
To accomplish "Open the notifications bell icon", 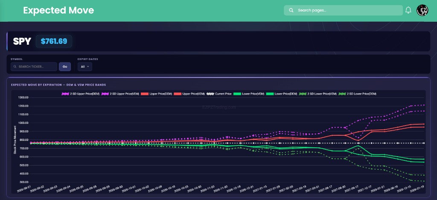I will [408, 10].
